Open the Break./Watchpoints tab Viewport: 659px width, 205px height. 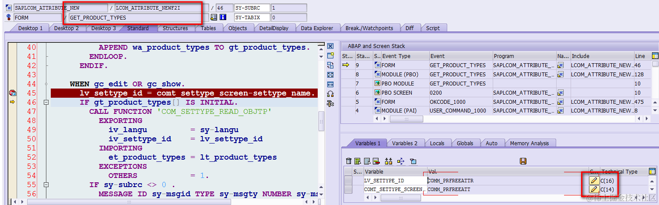pyautogui.click(x=369, y=28)
